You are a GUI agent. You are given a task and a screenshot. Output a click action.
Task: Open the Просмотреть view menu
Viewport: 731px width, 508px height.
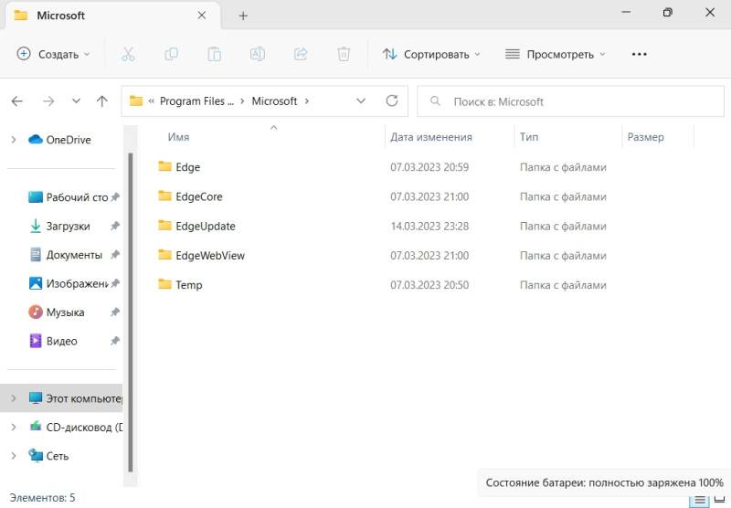point(556,54)
